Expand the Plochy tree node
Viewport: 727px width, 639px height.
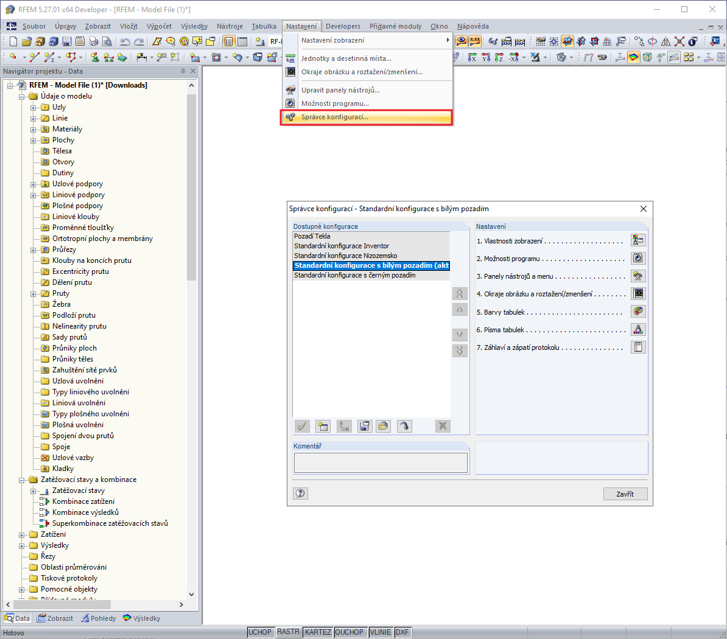tap(33, 141)
